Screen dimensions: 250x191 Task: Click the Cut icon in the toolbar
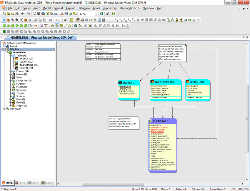tap(35, 20)
